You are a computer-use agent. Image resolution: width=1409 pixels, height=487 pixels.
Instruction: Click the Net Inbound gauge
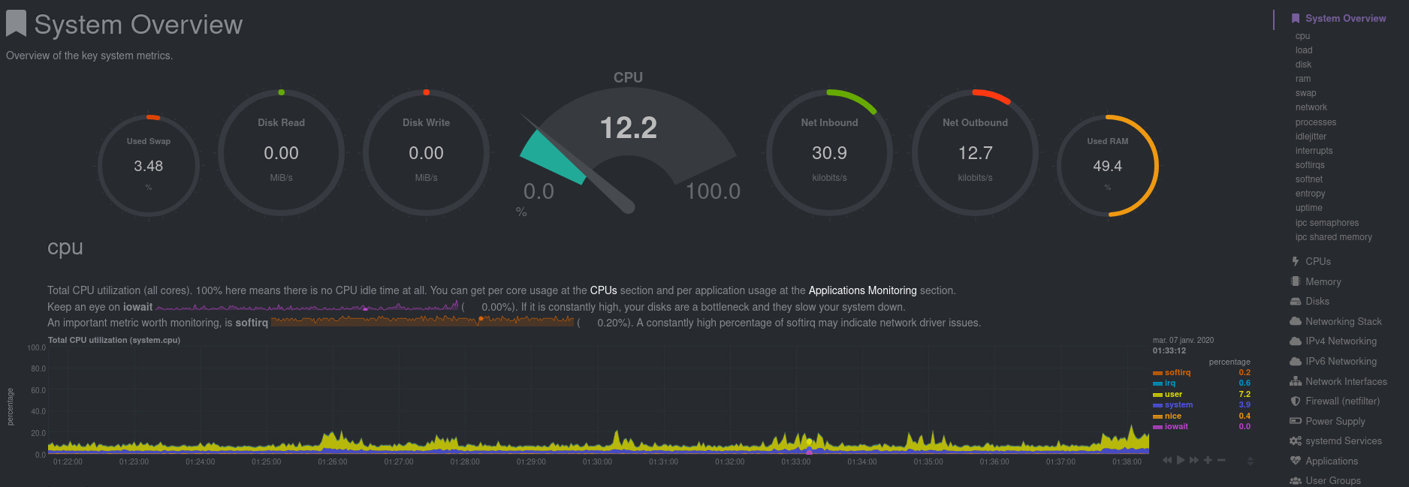(829, 152)
